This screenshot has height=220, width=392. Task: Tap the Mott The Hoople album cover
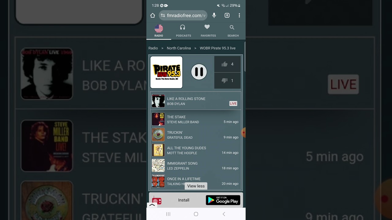[x=158, y=150]
